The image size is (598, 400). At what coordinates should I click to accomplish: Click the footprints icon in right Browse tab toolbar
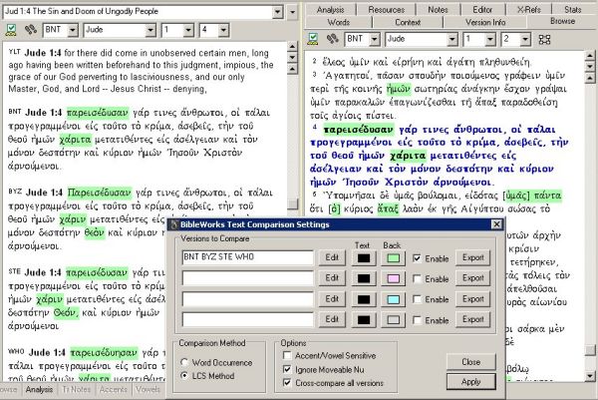click(332, 39)
